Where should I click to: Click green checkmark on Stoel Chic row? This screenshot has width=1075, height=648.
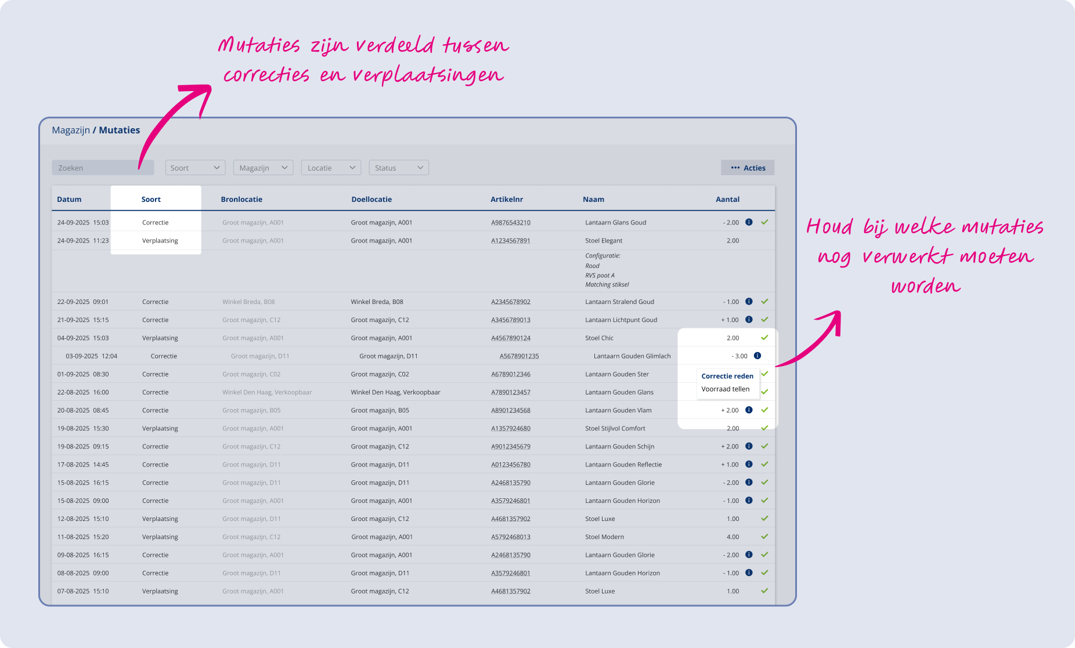click(x=764, y=338)
